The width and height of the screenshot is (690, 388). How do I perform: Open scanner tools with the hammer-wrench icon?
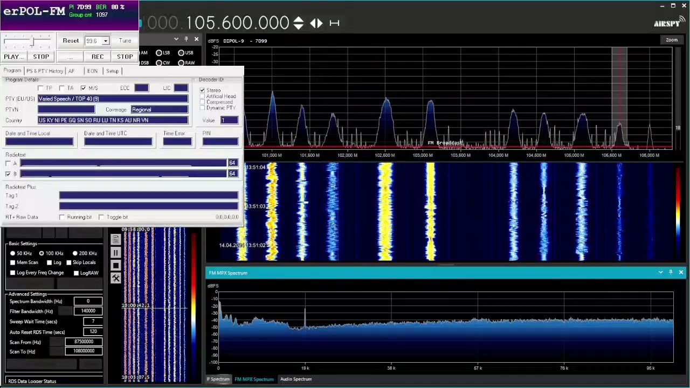click(x=116, y=278)
